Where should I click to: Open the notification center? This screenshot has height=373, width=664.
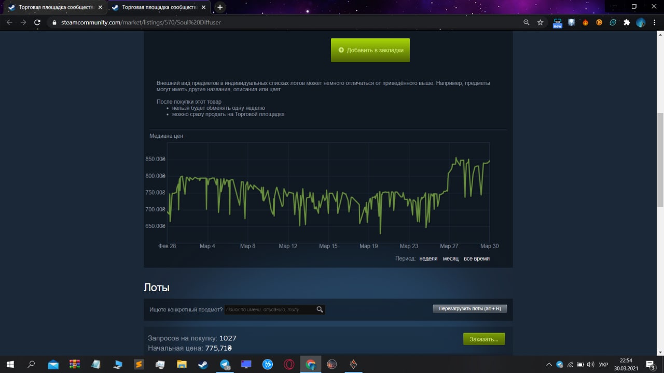[x=651, y=364]
